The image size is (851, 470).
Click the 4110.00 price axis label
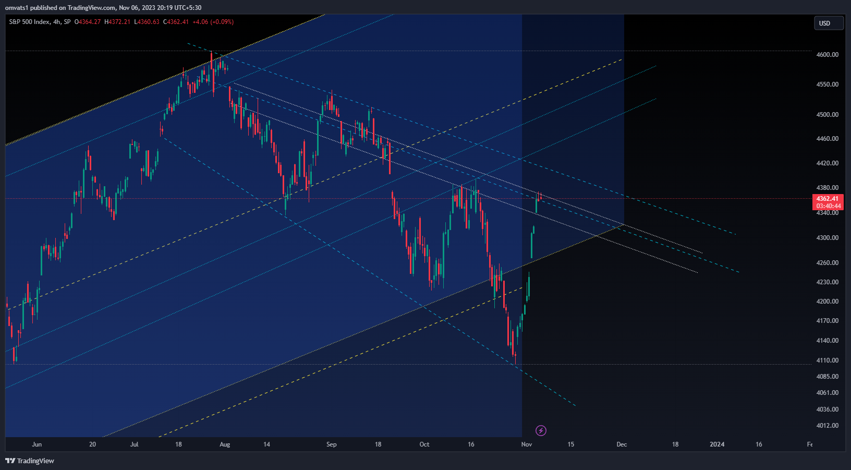coord(828,360)
